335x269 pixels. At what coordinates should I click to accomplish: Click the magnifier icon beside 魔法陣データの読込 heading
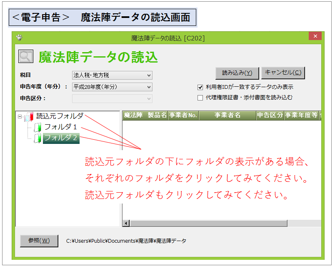click(x=26, y=56)
